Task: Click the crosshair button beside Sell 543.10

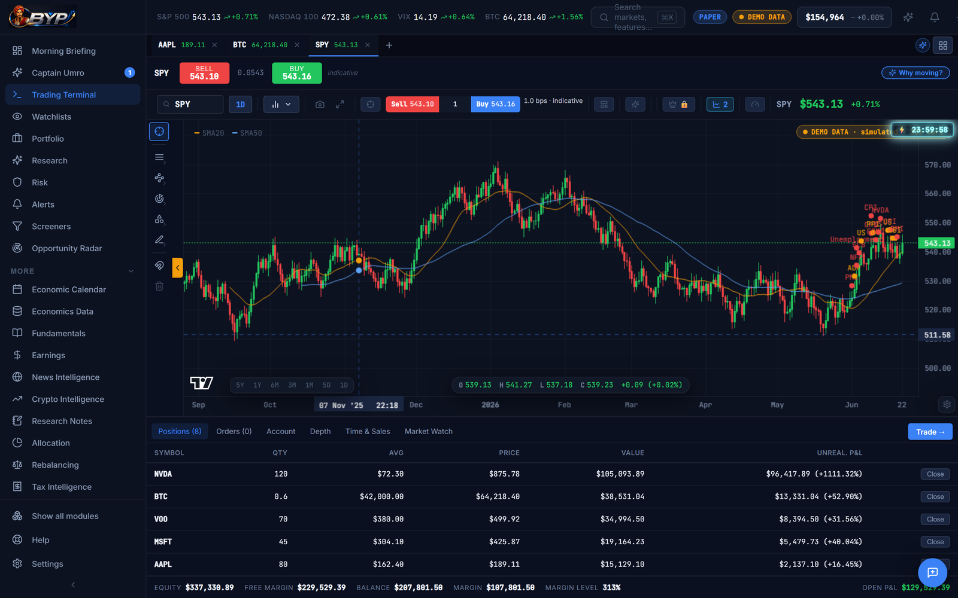Action: click(371, 104)
